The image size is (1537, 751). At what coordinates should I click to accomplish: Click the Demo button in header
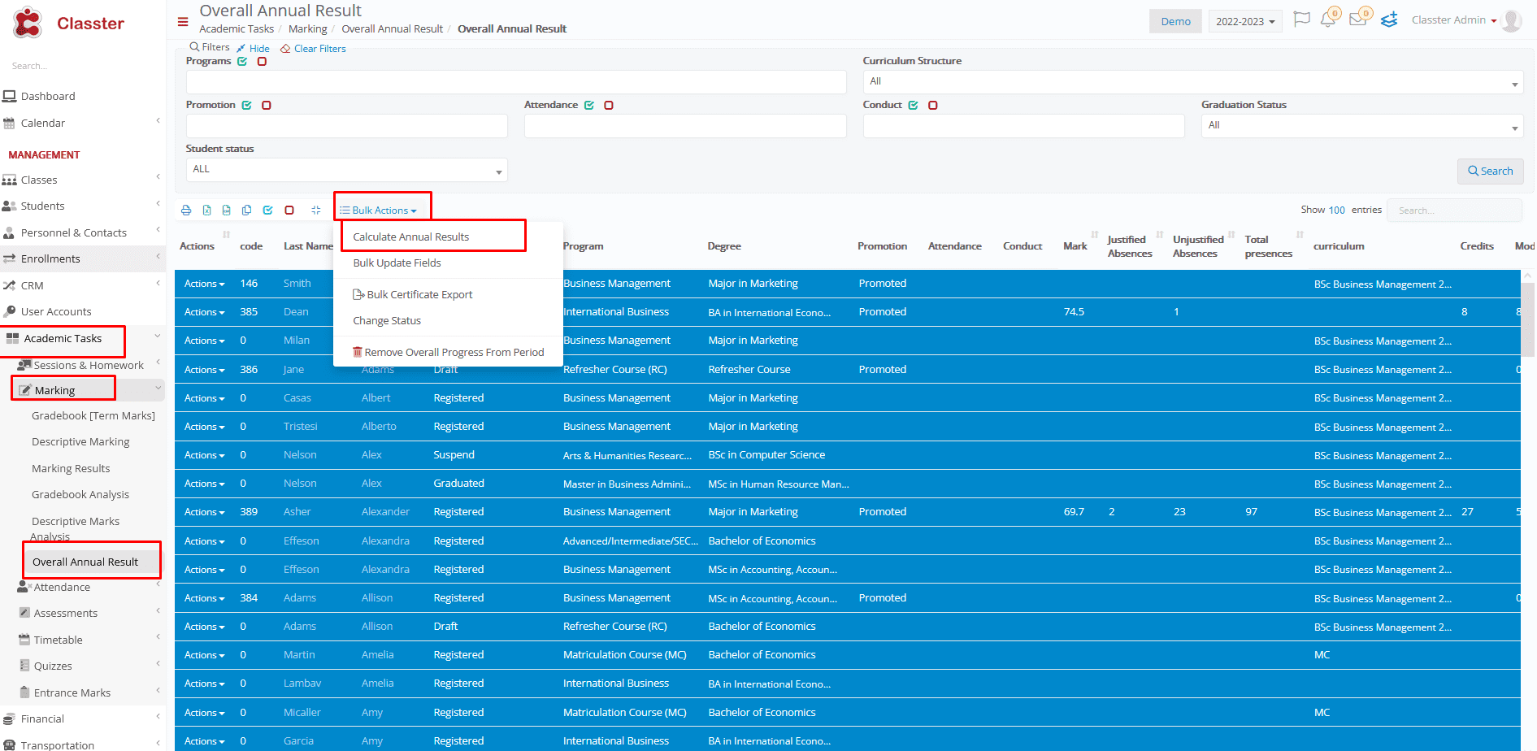tap(1175, 21)
